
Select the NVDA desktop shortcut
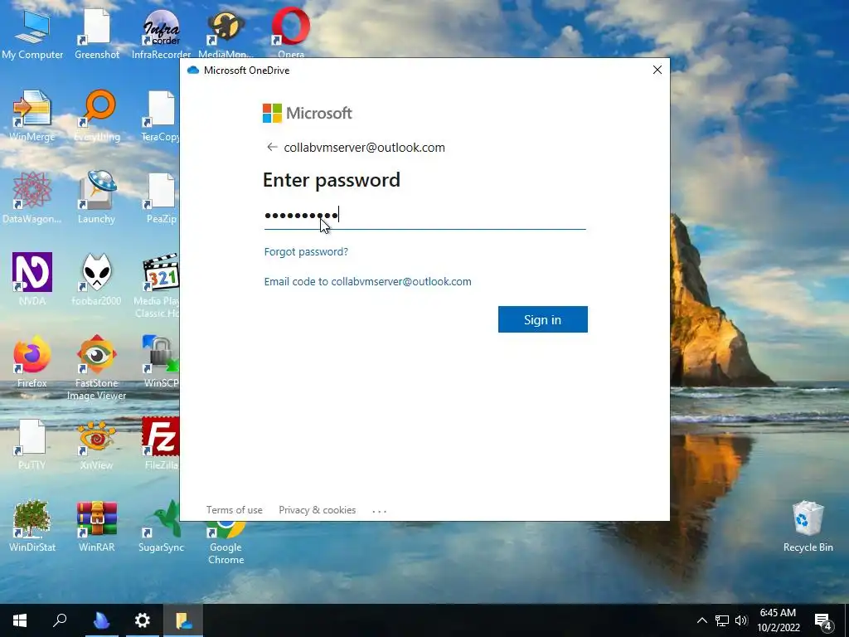click(x=32, y=280)
